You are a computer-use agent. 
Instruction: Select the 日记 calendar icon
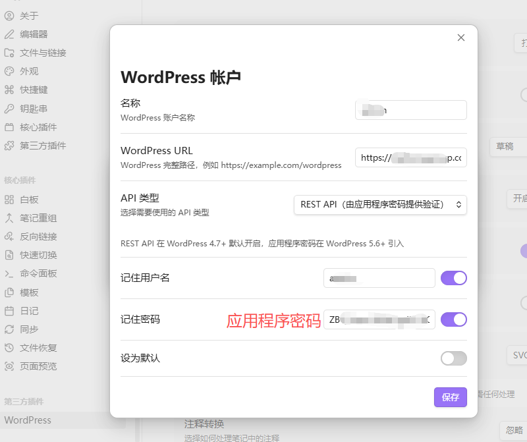[9, 311]
